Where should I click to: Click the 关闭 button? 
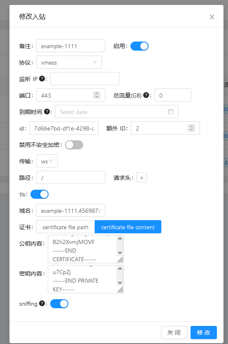coord(174,332)
